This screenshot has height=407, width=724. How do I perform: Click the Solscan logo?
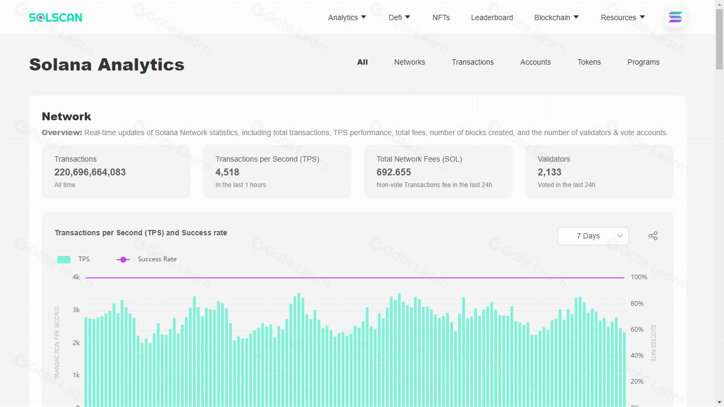click(56, 17)
